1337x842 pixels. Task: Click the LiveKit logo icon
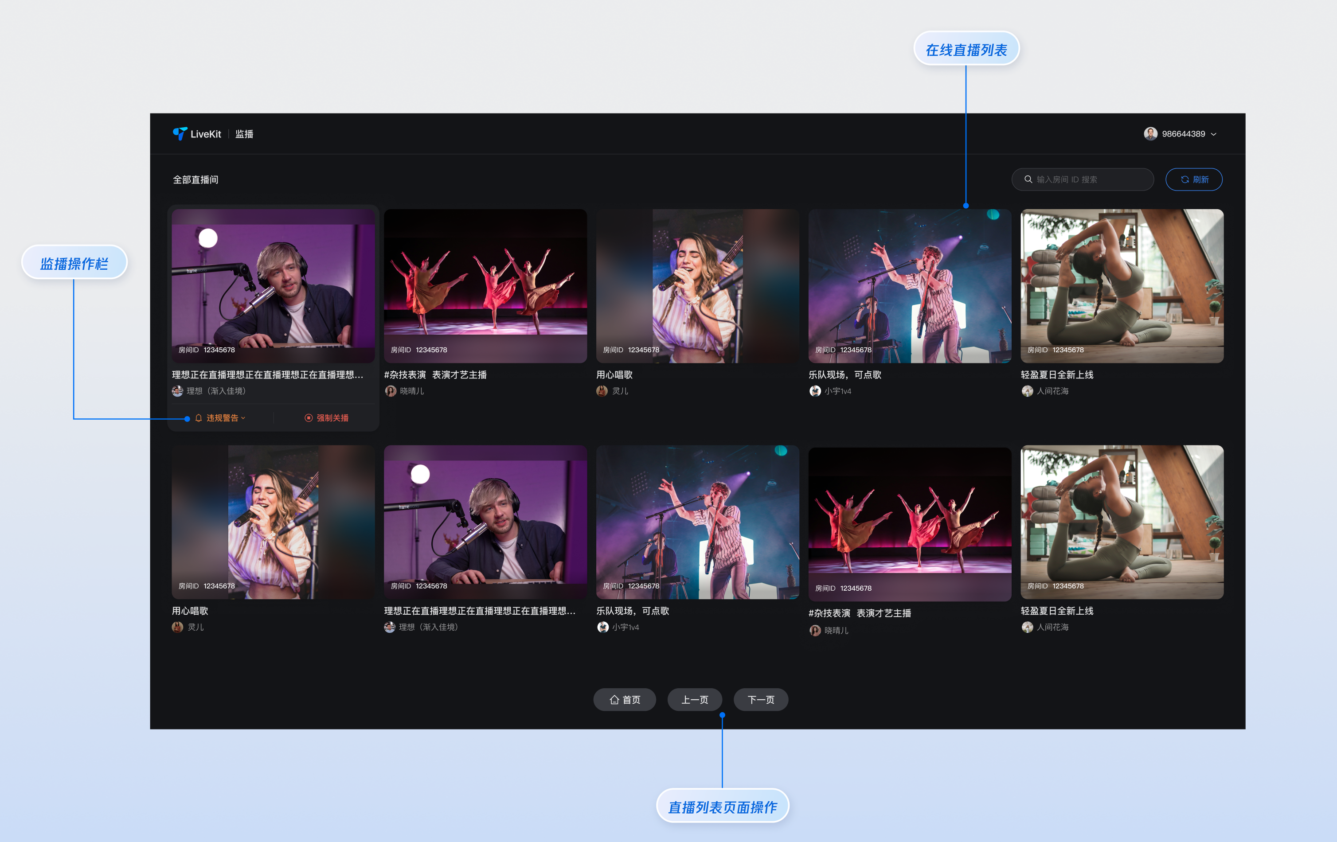click(x=180, y=134)
